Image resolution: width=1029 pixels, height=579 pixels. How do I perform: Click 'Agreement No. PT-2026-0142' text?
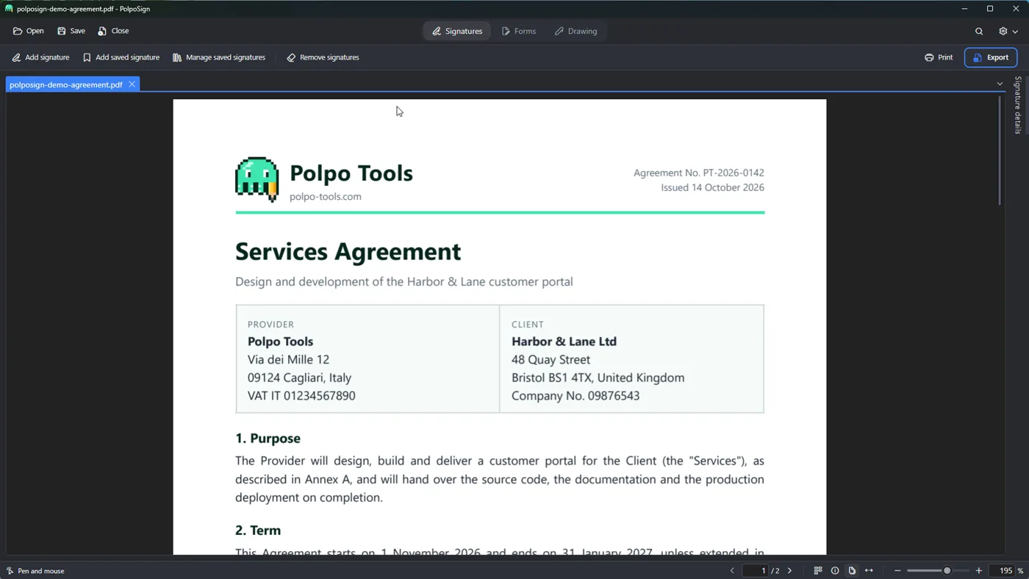pyautogui.click(x=699, y=173)
